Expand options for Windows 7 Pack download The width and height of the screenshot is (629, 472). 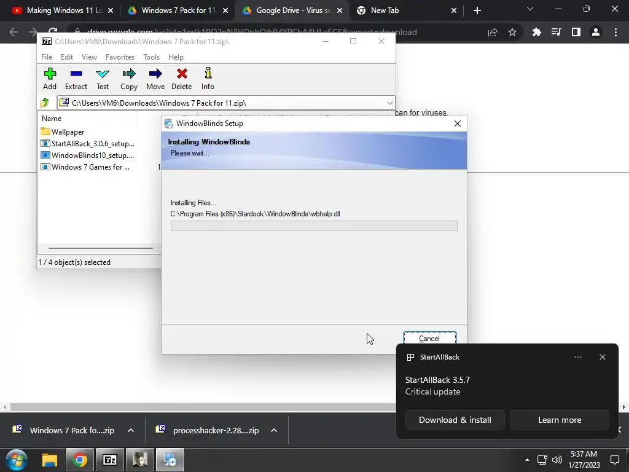point(131,430)
